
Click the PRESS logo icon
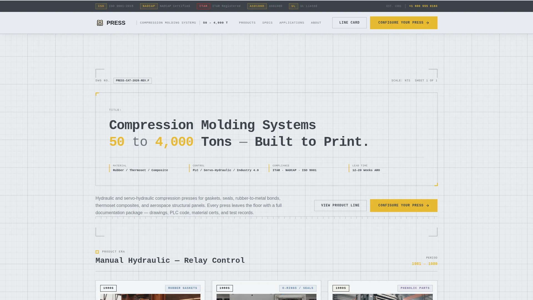click(x=100, y=23)
